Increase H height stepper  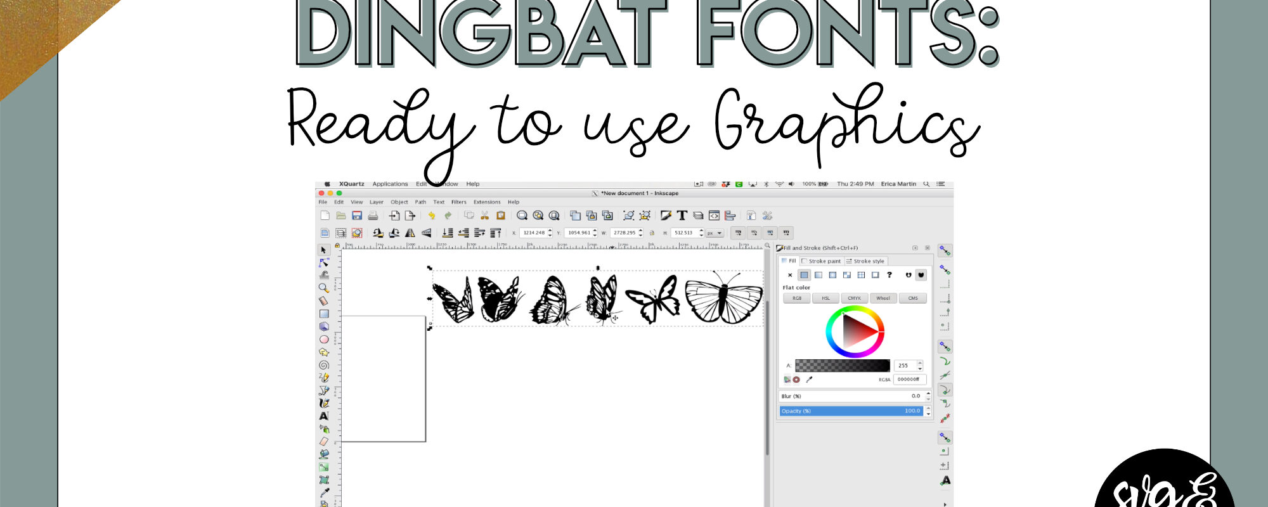701,230
